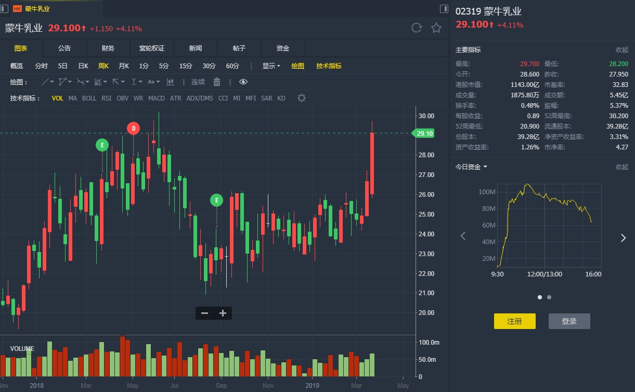Toggle the VOL technical indicator
The width and height of the screenshot is (635, 392).
pos(58,98)
